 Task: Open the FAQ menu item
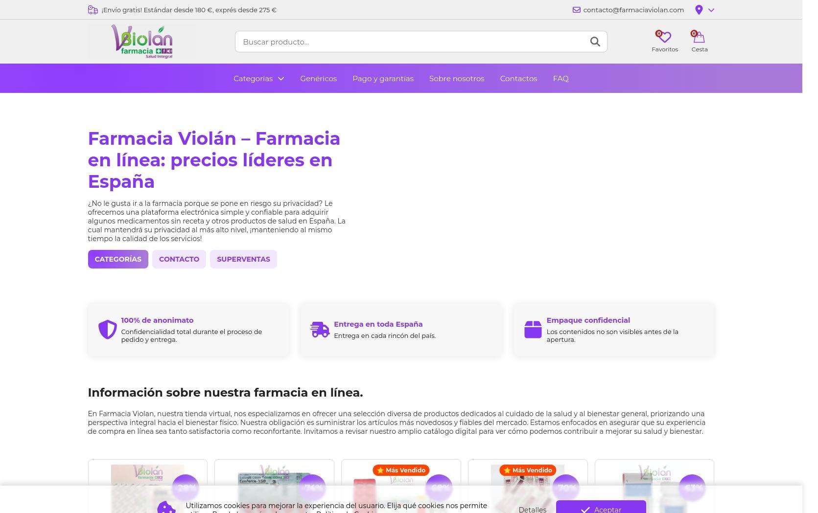[561, 78]
